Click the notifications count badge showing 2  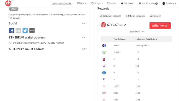point(156,4)
